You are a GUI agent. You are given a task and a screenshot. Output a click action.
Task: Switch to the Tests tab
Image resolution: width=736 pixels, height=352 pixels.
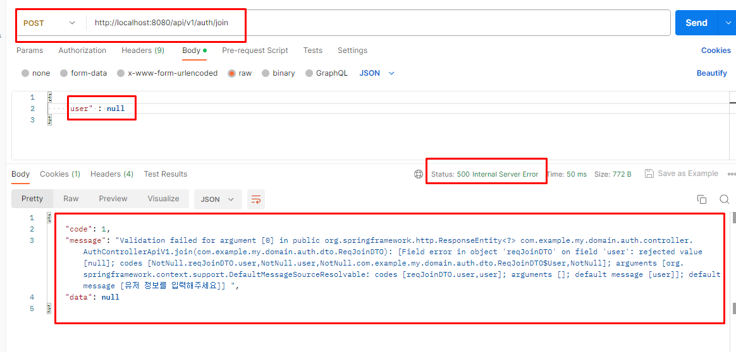(x=312, y=50)
